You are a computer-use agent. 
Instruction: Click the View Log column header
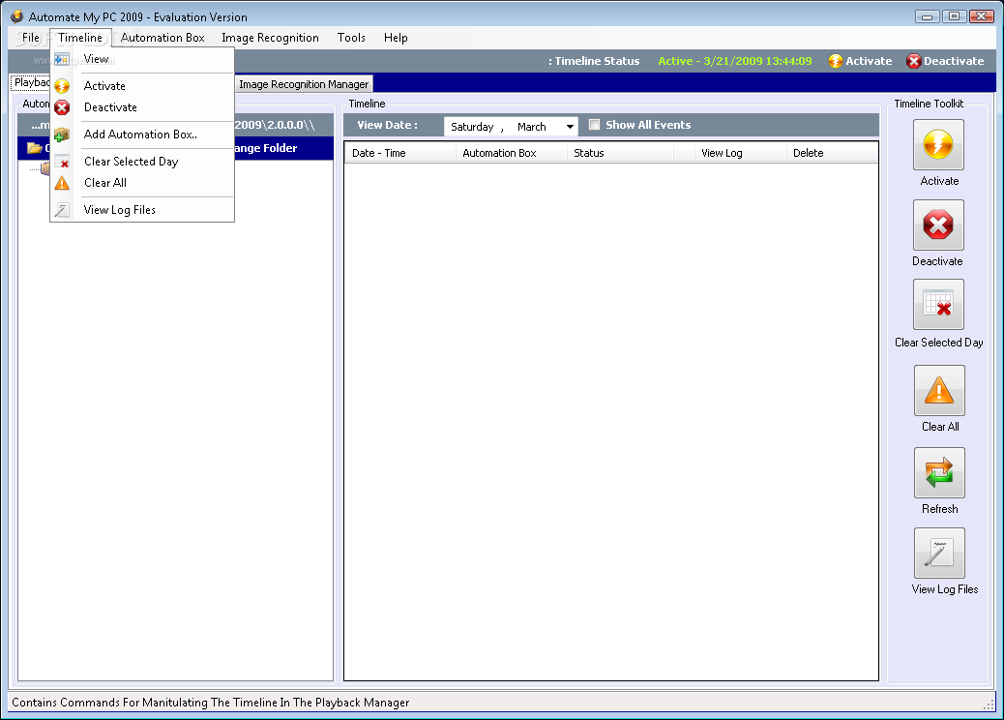pos(740,153)
